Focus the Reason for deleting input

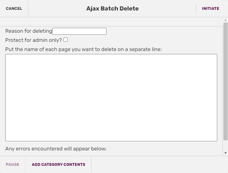click(x=79, y=31)
